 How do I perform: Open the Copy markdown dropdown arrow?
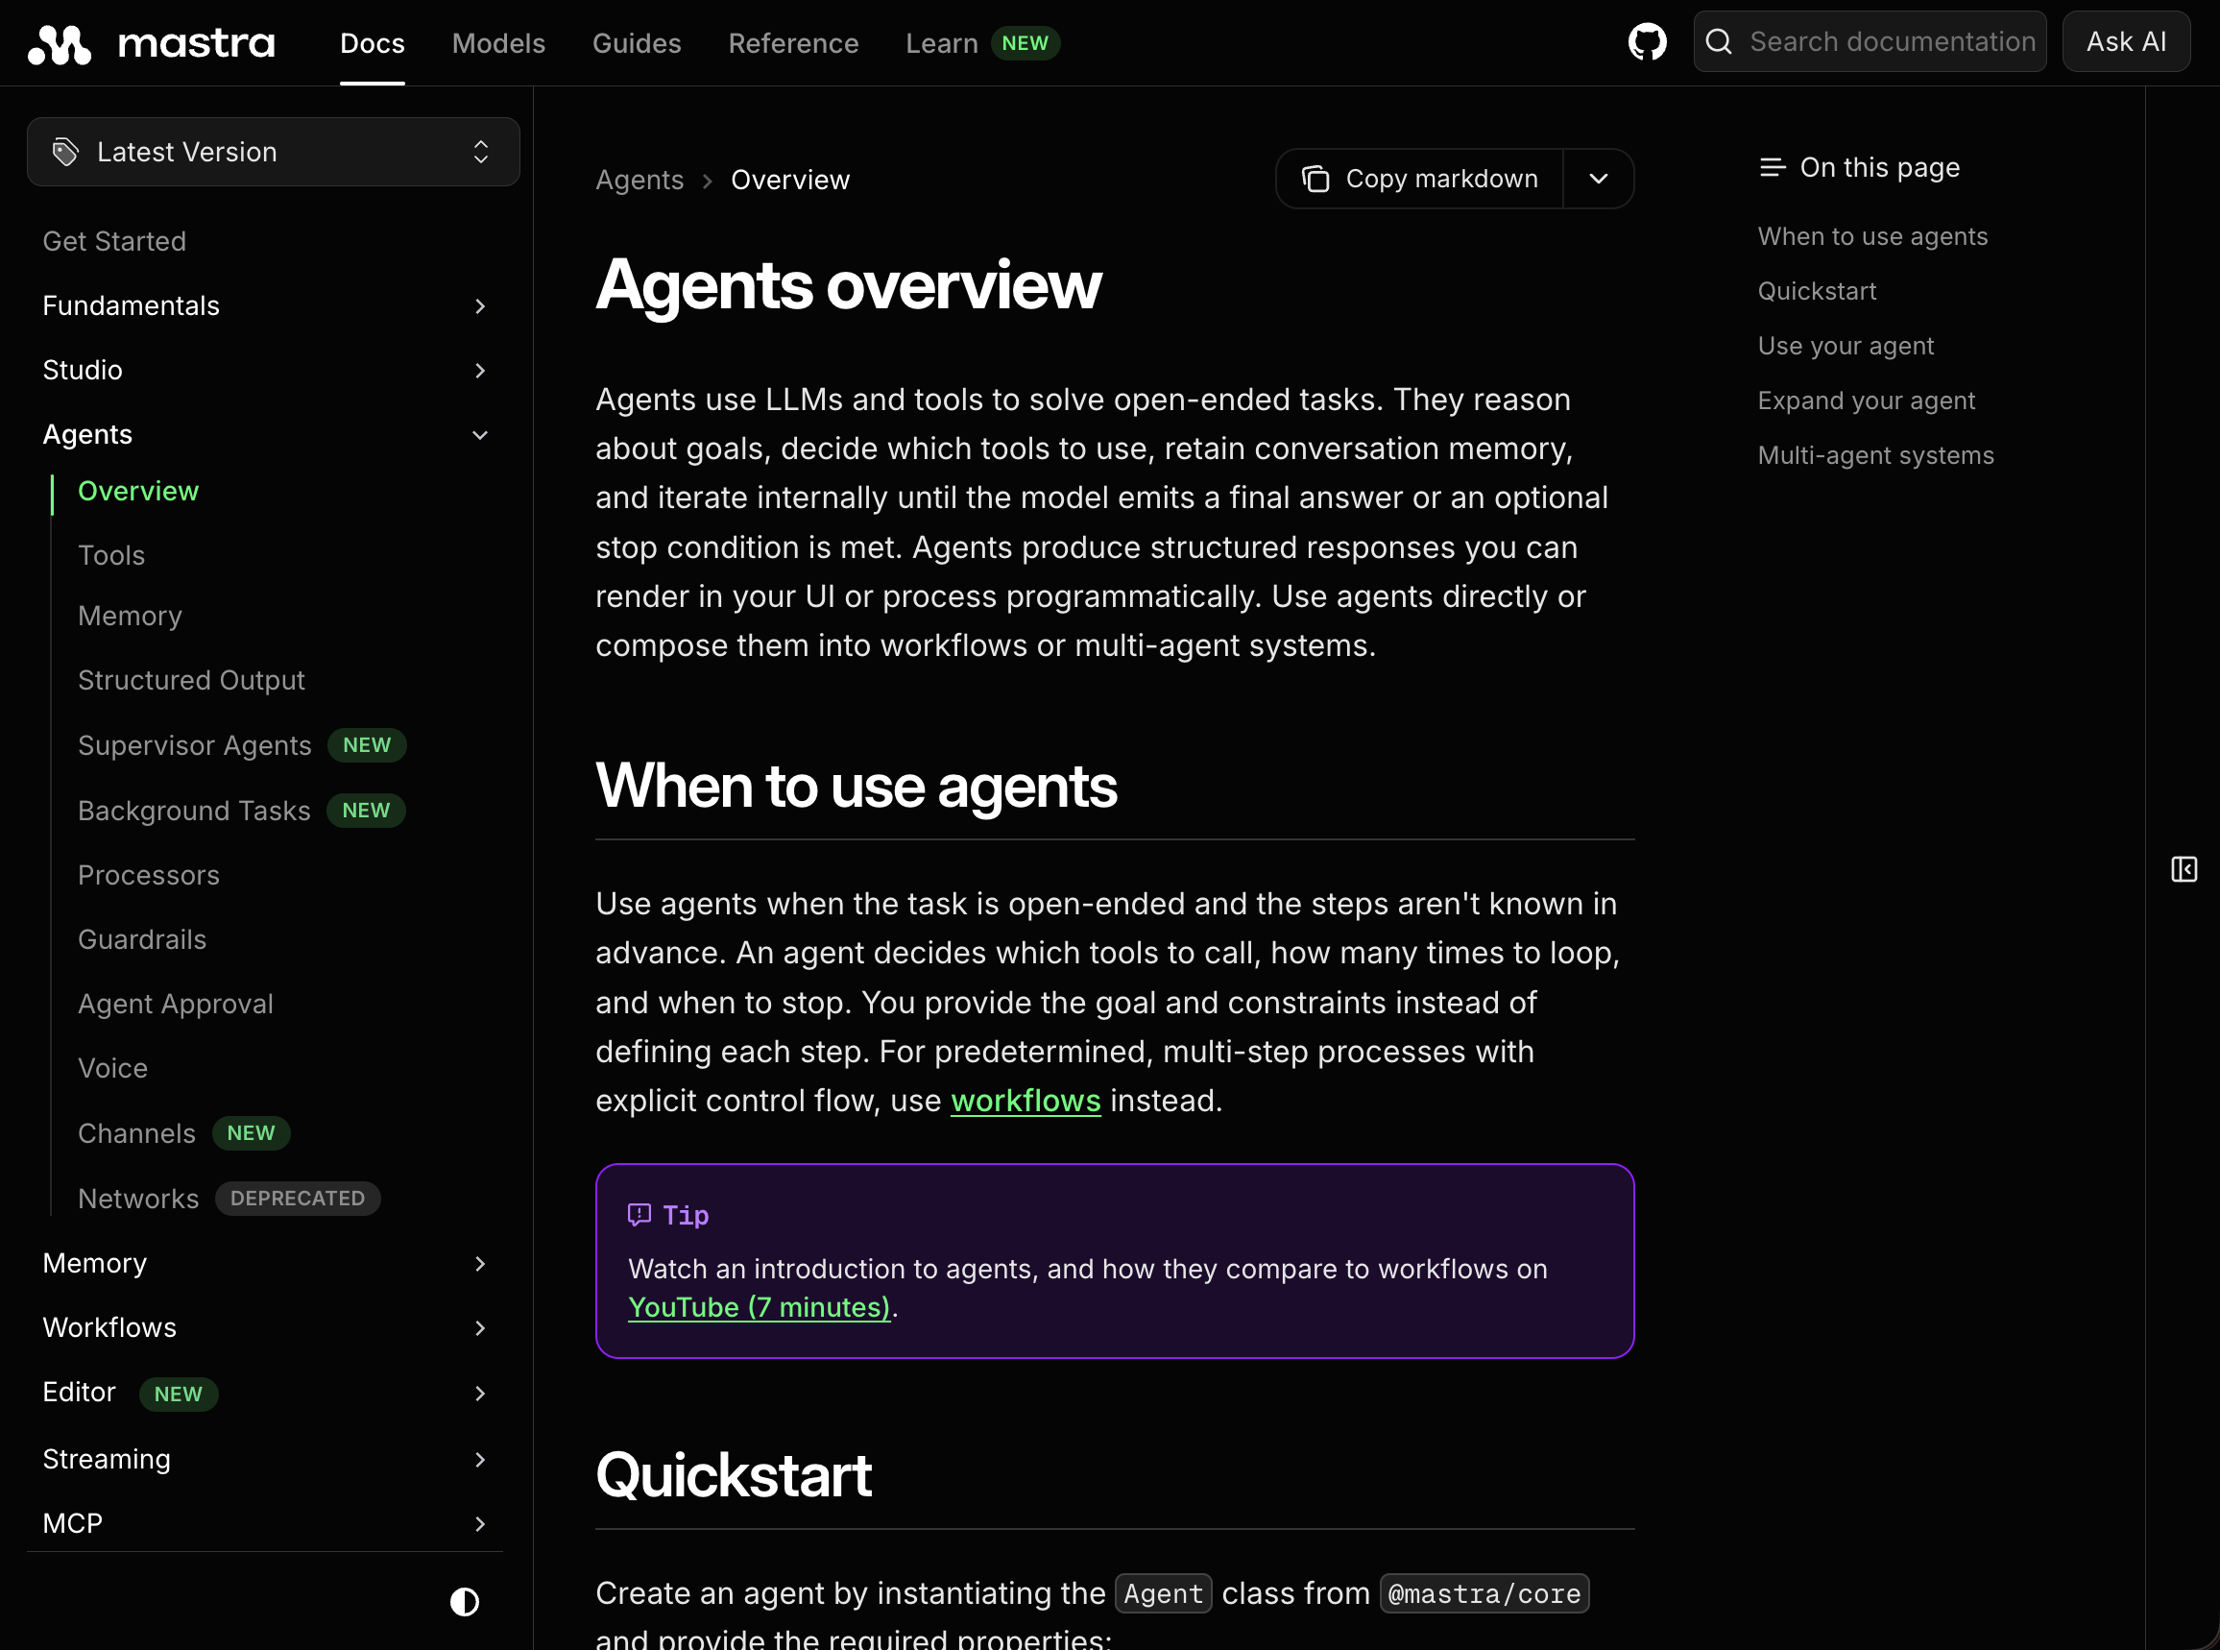1599,179
